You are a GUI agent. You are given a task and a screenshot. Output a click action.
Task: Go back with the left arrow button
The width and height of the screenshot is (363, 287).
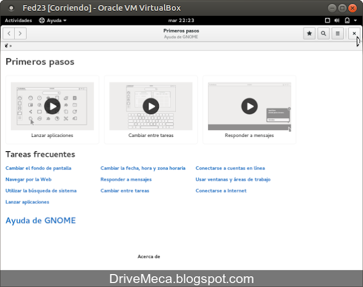9,33
